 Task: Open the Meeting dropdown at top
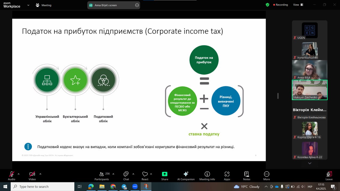point(44,5)
